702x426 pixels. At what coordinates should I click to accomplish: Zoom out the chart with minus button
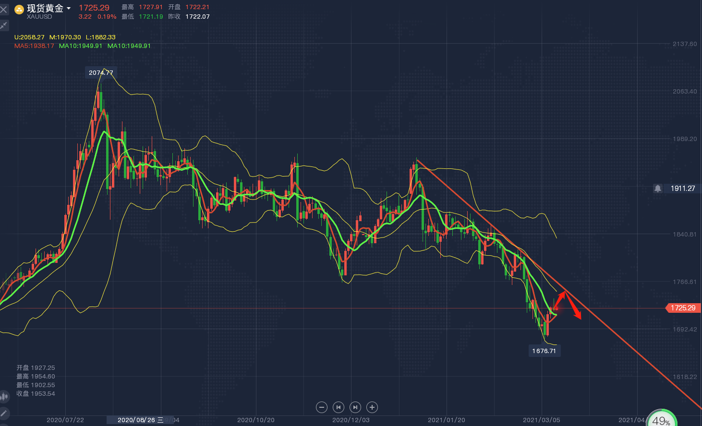pyautogui.click(x=322, y=407)
